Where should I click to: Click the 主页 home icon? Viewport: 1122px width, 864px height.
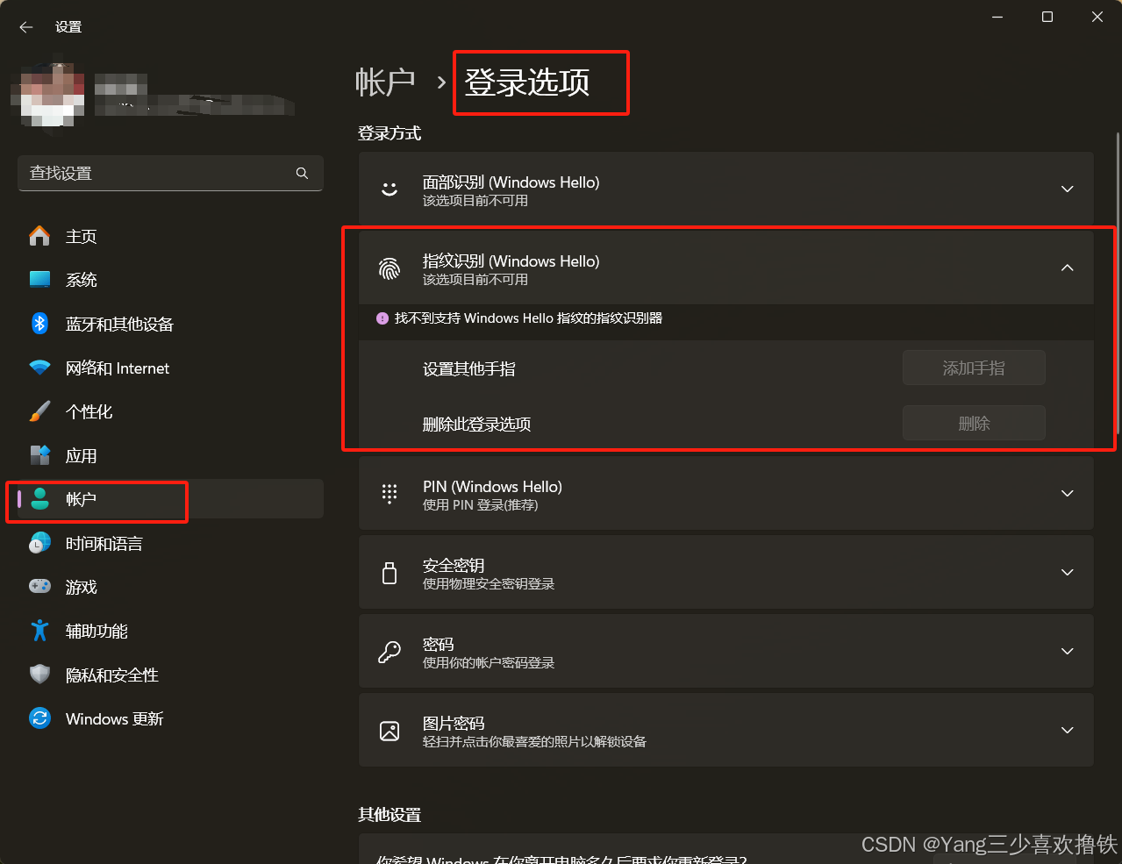pyautogui.click(x=39, y=236)
